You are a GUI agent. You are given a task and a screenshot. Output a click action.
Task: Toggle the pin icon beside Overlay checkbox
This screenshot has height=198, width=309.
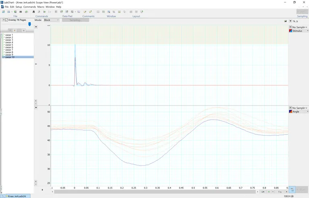[x=3, y=20]
